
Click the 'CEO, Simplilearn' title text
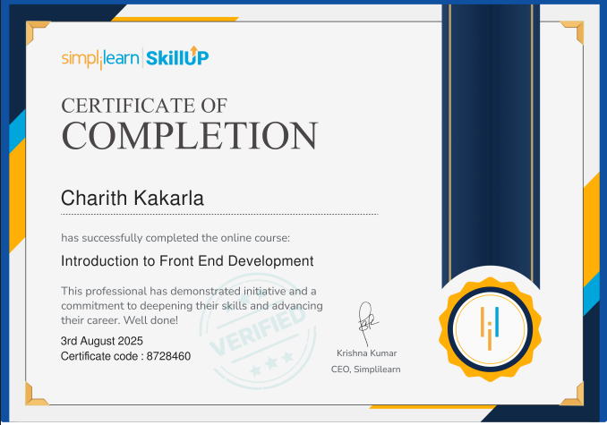366,370
